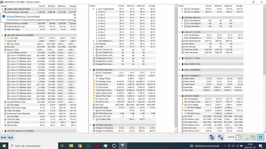Click the shrink columns inward-arrows icon

point(11,137)
